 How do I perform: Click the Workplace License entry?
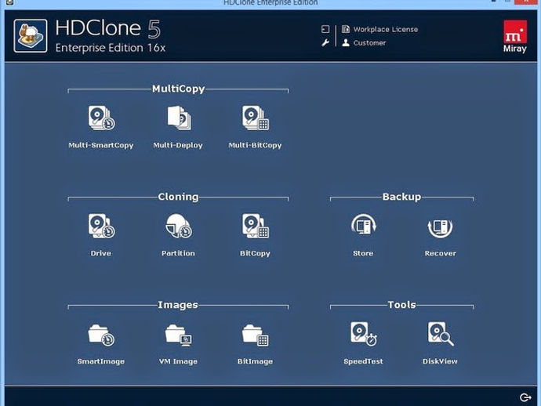(379, 29)
